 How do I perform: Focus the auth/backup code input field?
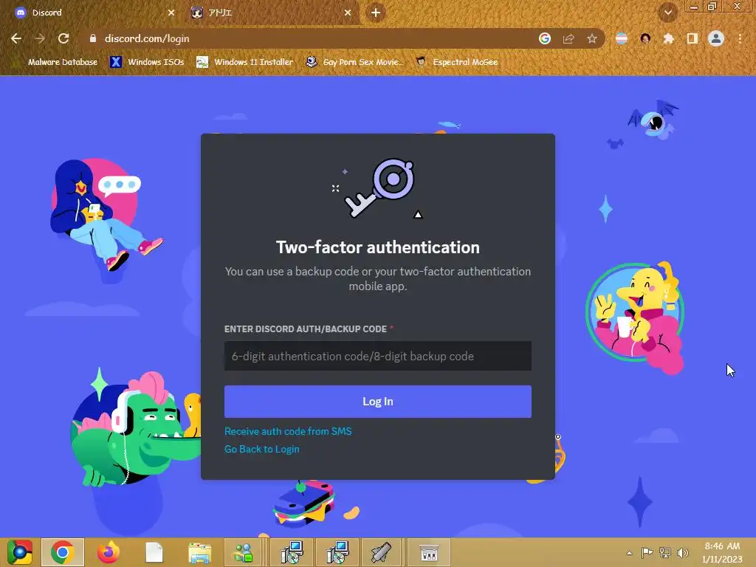[377, 356]
